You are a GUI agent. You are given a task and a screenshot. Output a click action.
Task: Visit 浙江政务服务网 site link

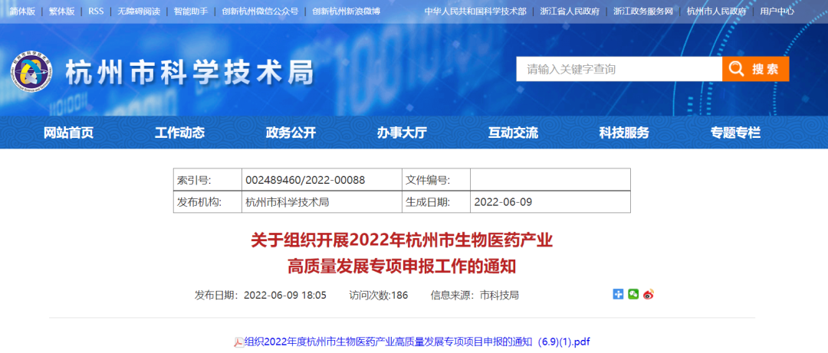pyautogui.click(x=643, y=11)
